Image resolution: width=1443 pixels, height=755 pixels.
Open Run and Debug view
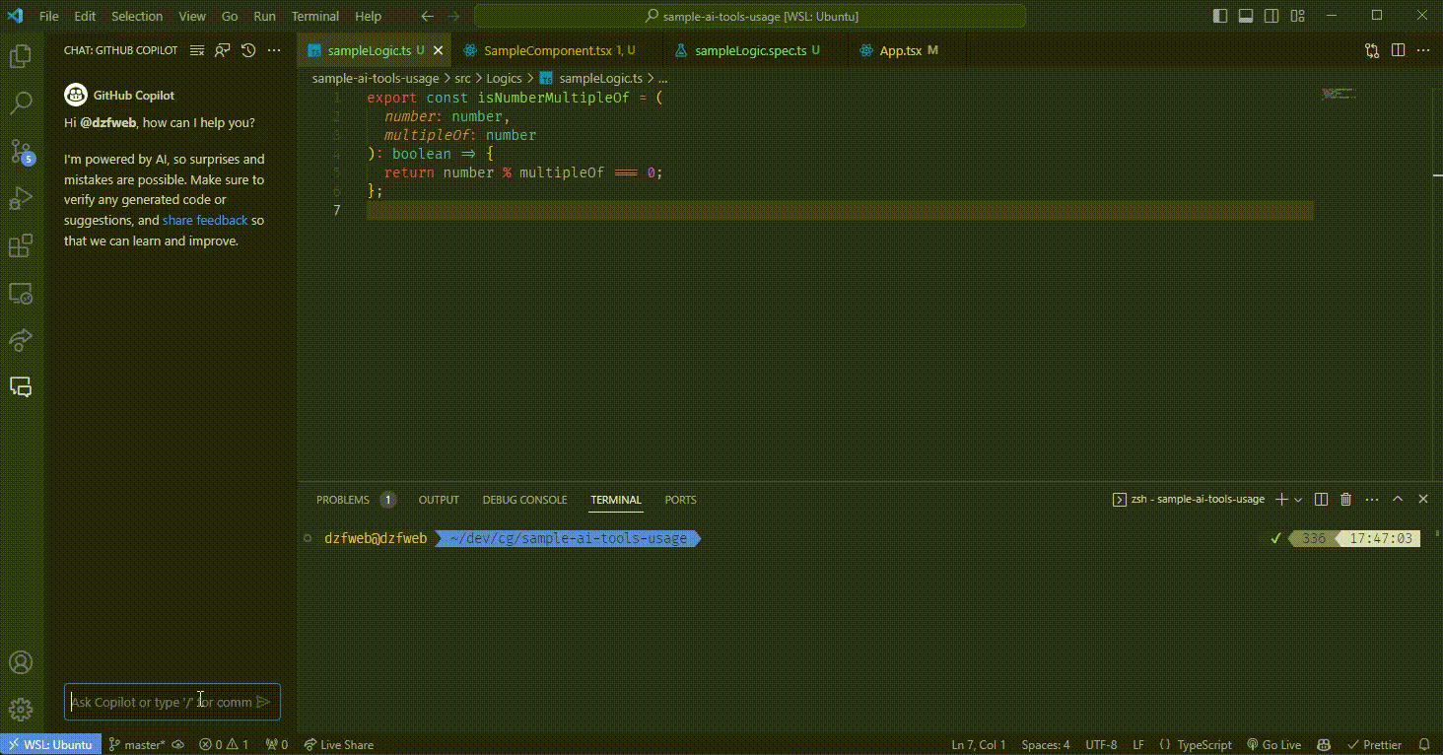coord(21,198)
